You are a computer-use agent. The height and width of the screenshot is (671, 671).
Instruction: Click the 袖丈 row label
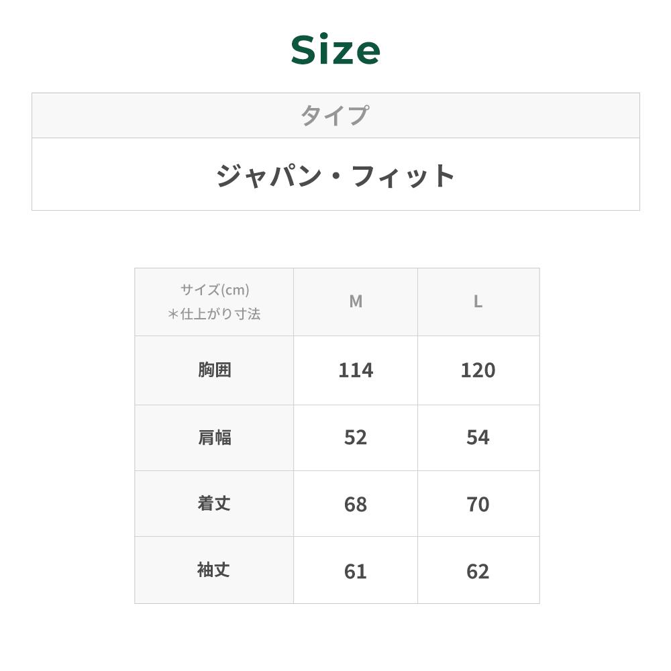(215, 570)
